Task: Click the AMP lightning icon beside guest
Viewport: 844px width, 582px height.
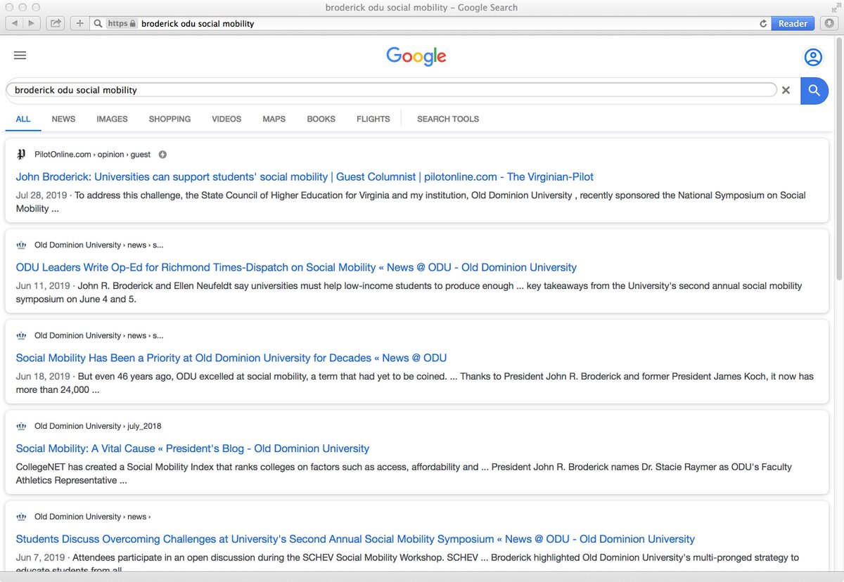Action: pos(162,155)
